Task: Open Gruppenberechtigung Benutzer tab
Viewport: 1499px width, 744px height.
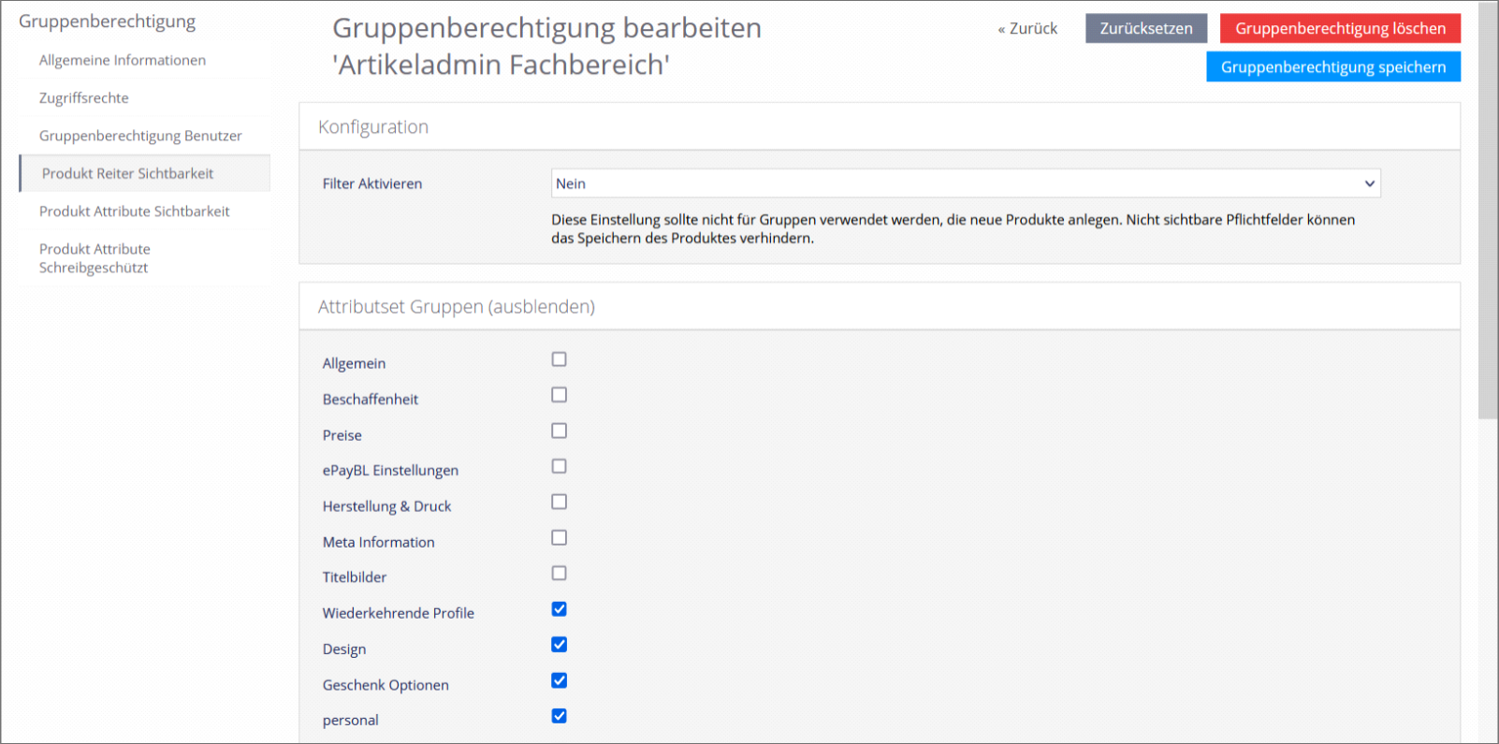Action: coord(145,136)
